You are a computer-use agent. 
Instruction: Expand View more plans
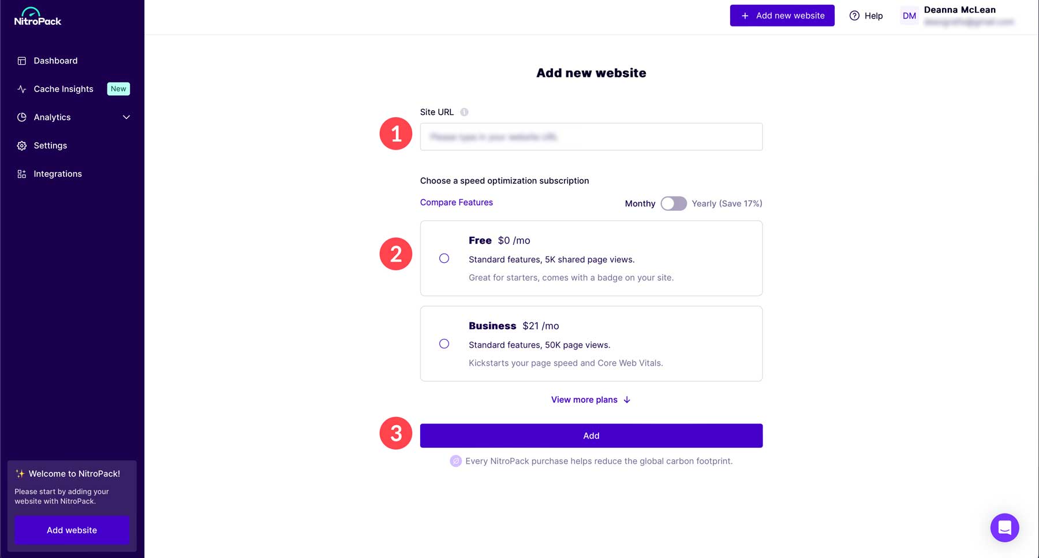[590, 400]
